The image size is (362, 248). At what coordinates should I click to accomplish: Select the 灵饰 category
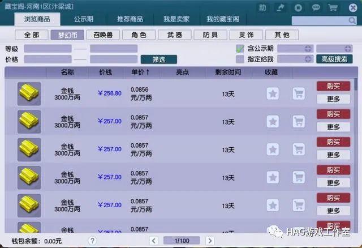point(247,35)
